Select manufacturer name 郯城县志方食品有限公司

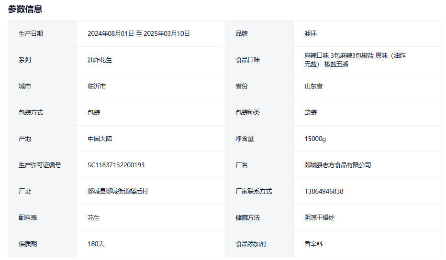point(337,165)
